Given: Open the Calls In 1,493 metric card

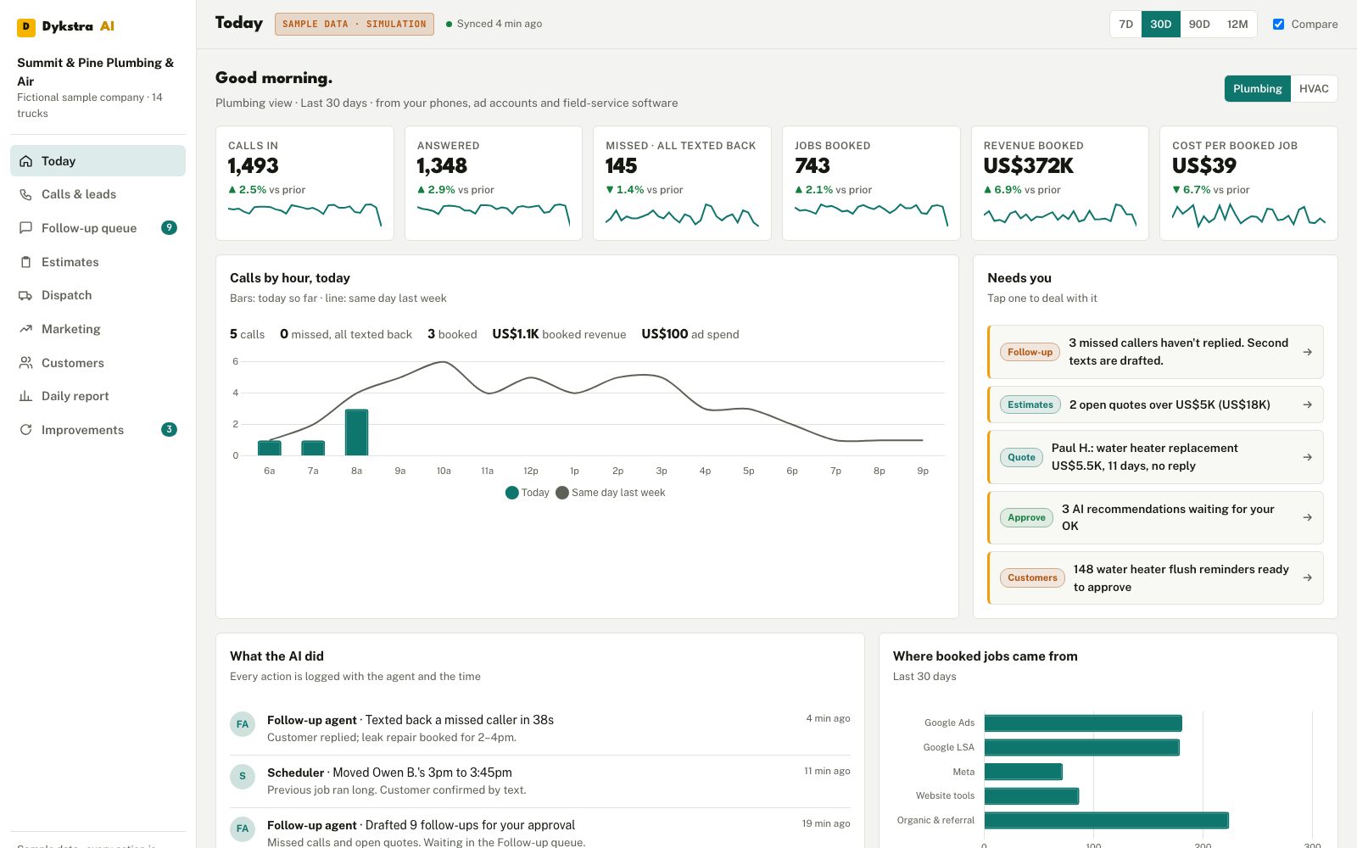Looking at the screenshot, I should click(x=304, y=183).
